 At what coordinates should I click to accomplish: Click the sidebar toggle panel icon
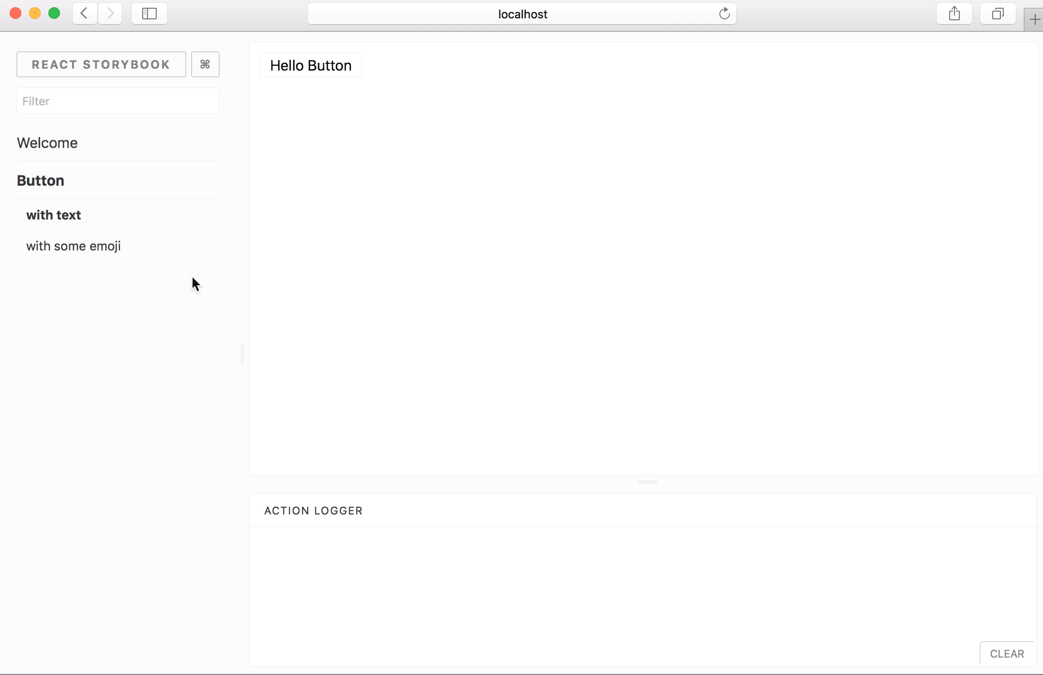pyautogui.click(x=150, y=14)
